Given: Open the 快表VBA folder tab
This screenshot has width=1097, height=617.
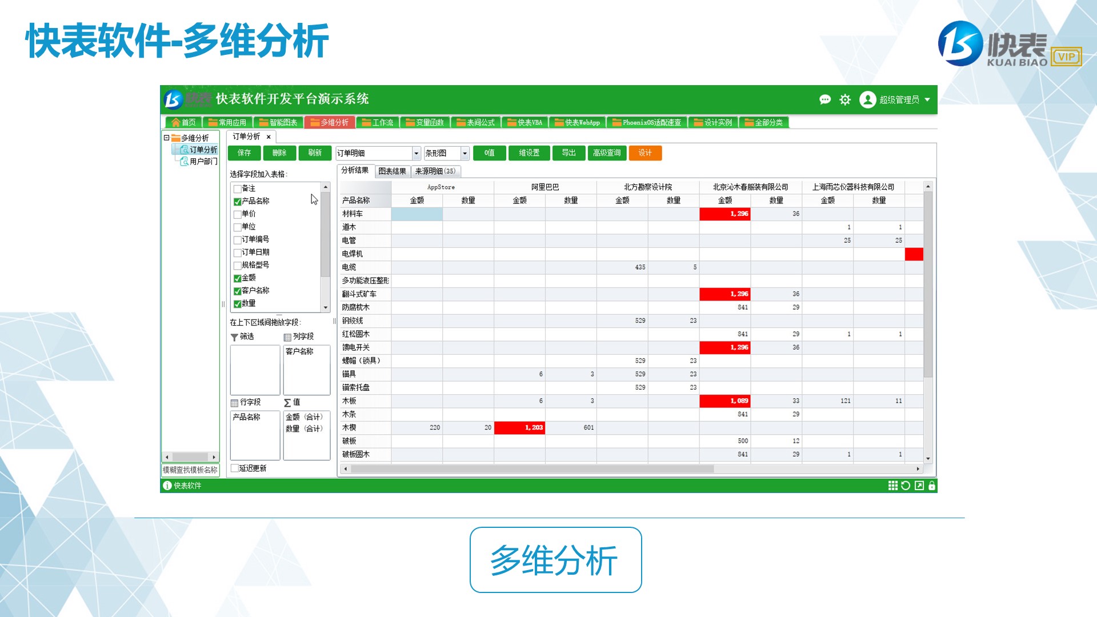Looking at the screenshot, I should pos(525,122).
